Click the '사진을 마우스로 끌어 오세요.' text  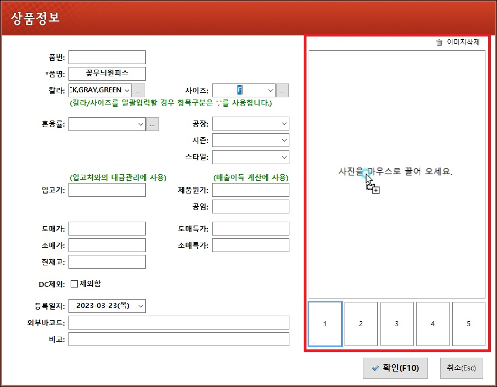coord(395,171)
